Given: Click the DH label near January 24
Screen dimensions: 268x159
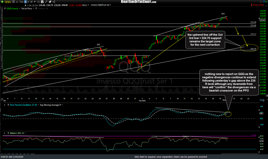Looking at the screenshot, I should tap(99, 44).
